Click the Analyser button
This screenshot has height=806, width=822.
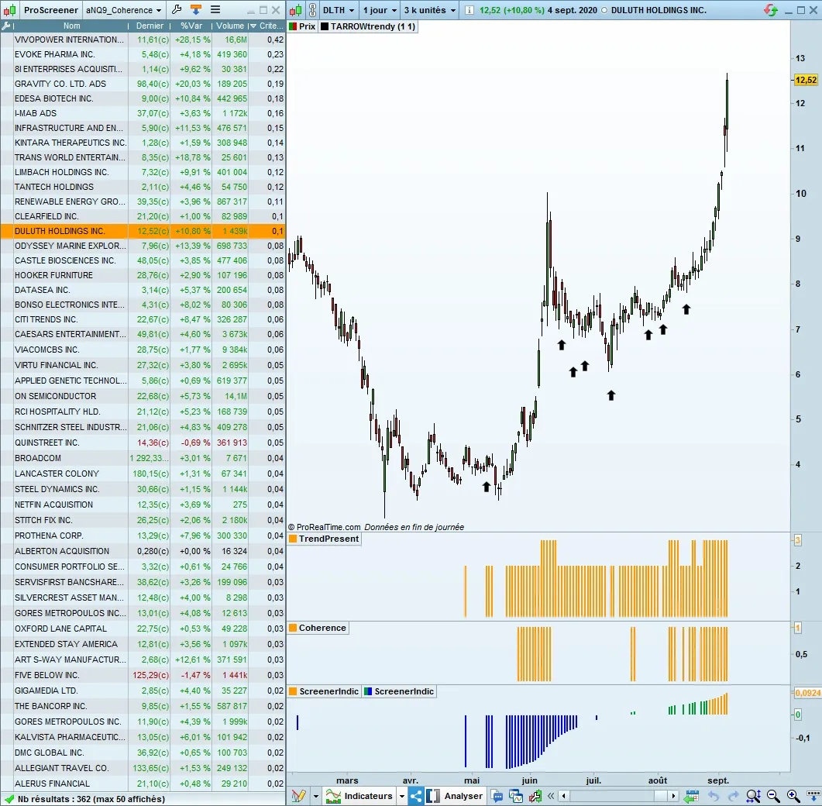click(463, 796)
